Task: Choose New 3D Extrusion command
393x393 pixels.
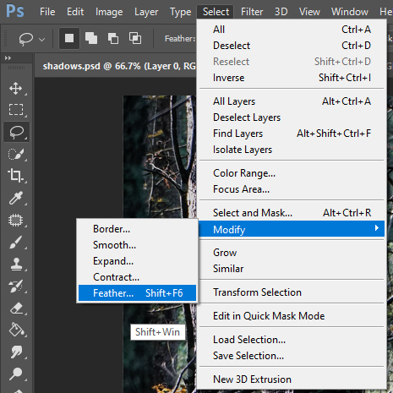Action: coord(292,379)
